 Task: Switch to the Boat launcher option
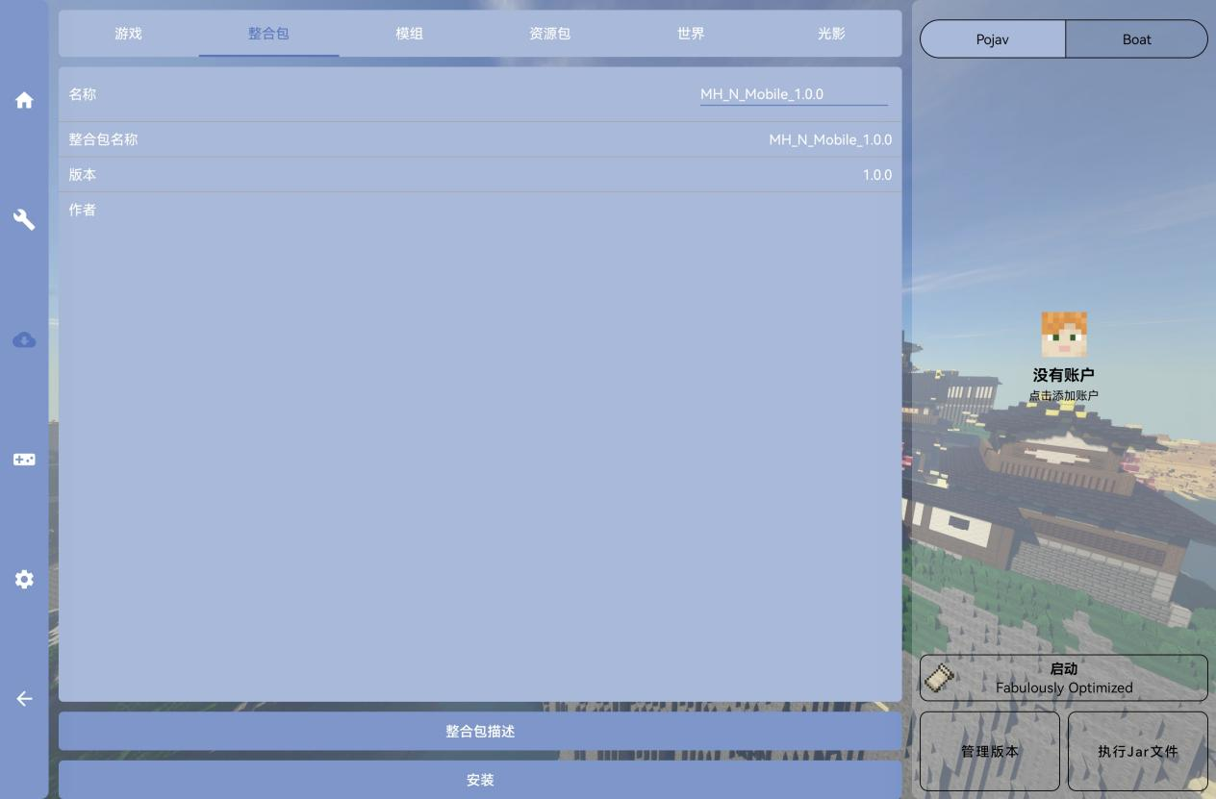1136,39
